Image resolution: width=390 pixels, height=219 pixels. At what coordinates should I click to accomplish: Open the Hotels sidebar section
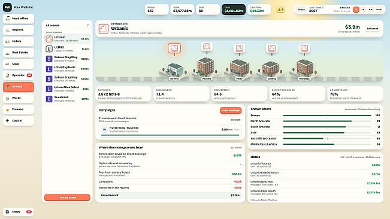click(19, 41)
